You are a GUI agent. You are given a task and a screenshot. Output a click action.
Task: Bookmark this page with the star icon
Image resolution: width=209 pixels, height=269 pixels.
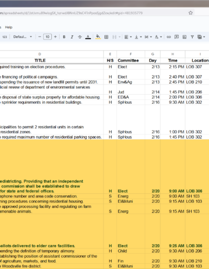point(191,13)
